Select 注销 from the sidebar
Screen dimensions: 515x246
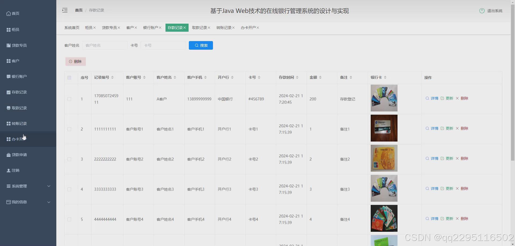tap(13, 170)
